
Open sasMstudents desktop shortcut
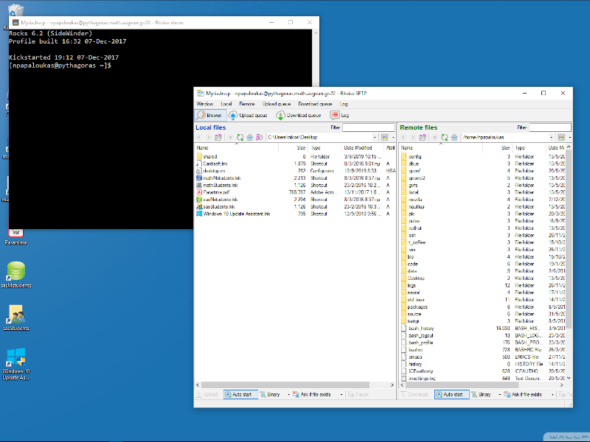[15, 274]
